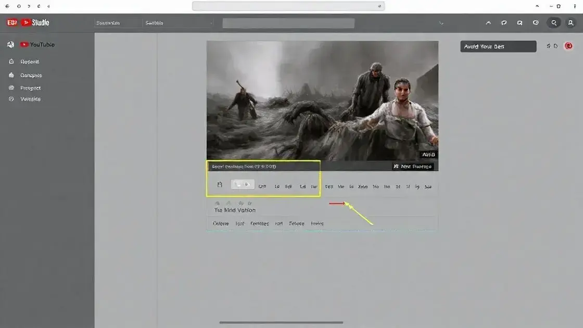Open the comment bubble icon in the header

(x=504, y=23)
